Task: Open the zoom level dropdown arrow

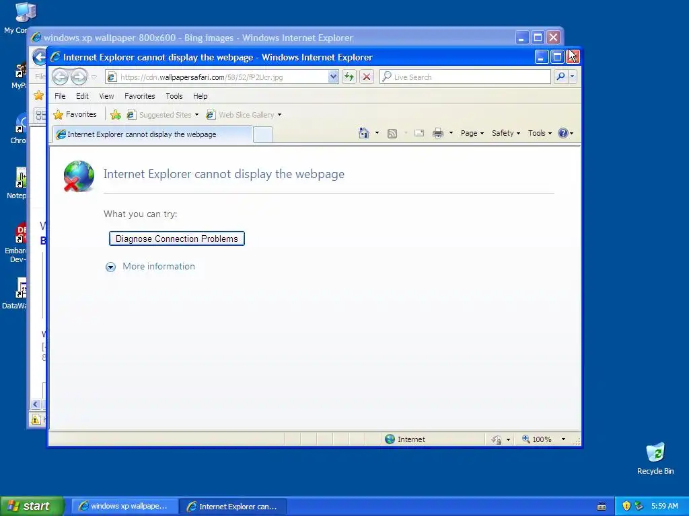Action: [x=563, y=439]
